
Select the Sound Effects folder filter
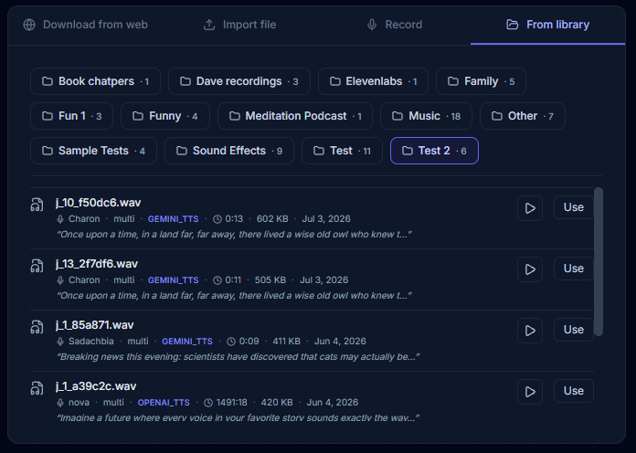point(229,151)
